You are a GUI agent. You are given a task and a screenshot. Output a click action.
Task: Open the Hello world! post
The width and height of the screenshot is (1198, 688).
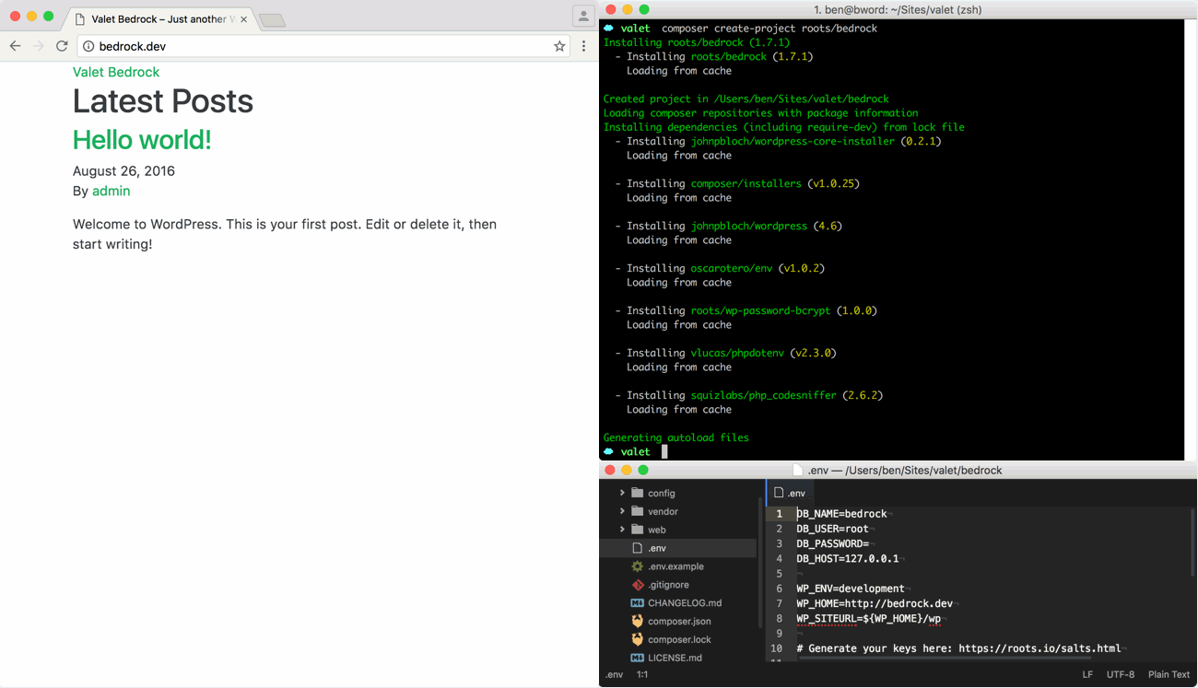(142, 140)
